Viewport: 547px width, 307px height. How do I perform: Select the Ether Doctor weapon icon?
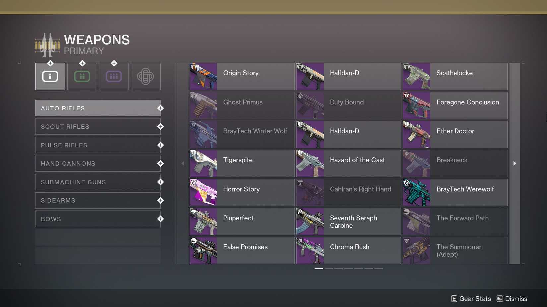(416, 134)
